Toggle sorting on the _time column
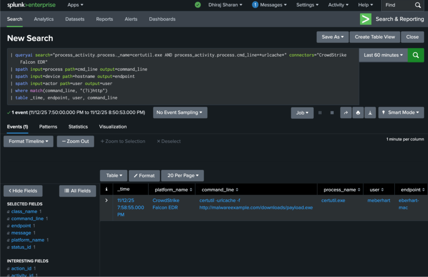 (x=125, y=189)
